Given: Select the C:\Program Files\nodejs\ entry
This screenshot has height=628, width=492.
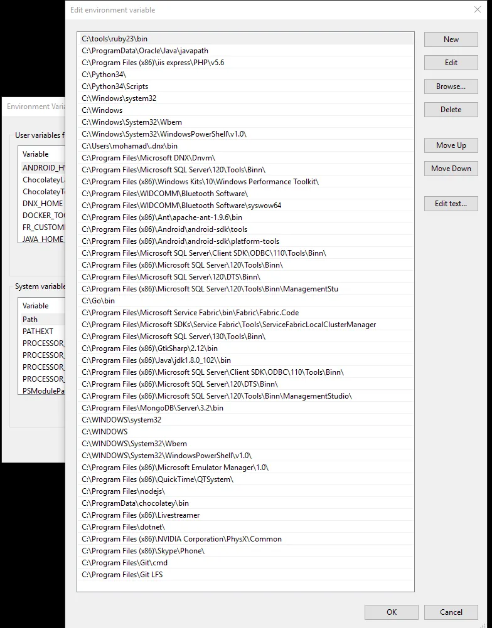Looking at the screenshot, I should tap(245, 491).
